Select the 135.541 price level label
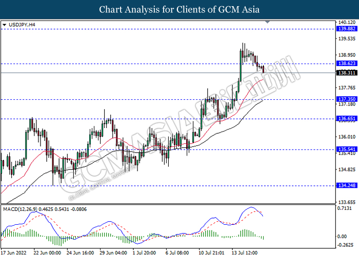The width and height of the screenshot is (359, 256). click(x=347, y=150)
